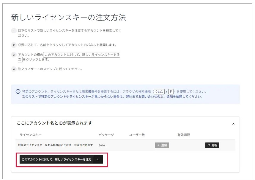Click the ライセンスキー column header
Viewport: 255px width, 180px height.
tap(31, 135)
